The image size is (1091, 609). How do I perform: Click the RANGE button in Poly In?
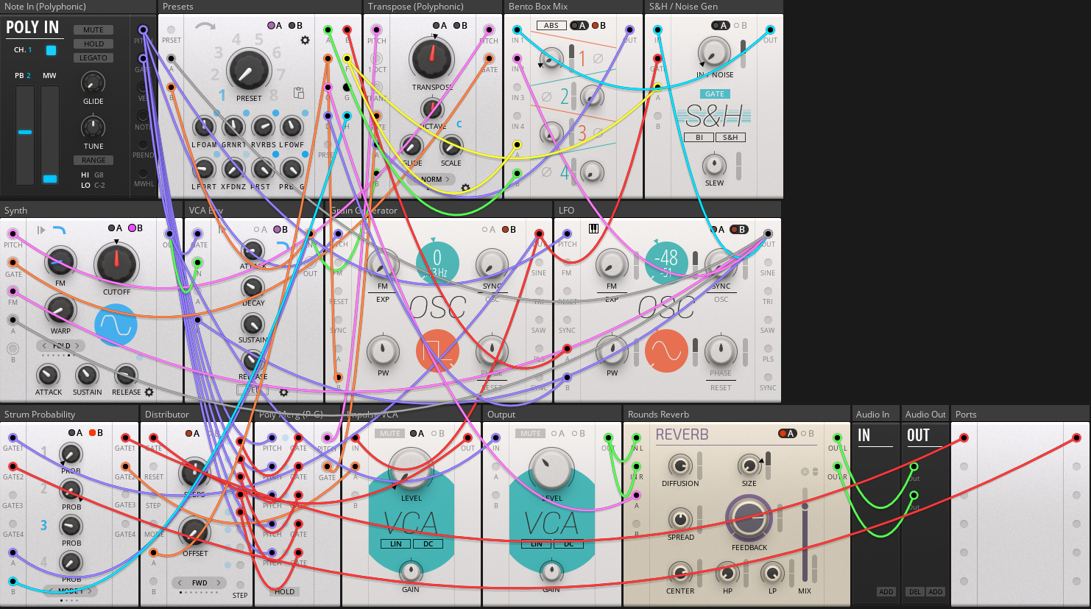pyautogui.click(x=93, y=161)
